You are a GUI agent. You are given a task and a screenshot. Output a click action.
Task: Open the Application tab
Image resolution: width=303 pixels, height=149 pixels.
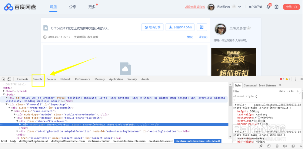tap(116, 79)
